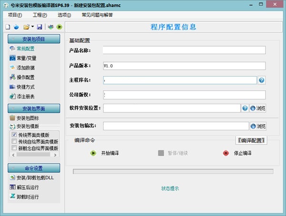Screen dimensions: 286x216
Task: Click the 操作配置 sidebar icon
Action: click(12, 77)
